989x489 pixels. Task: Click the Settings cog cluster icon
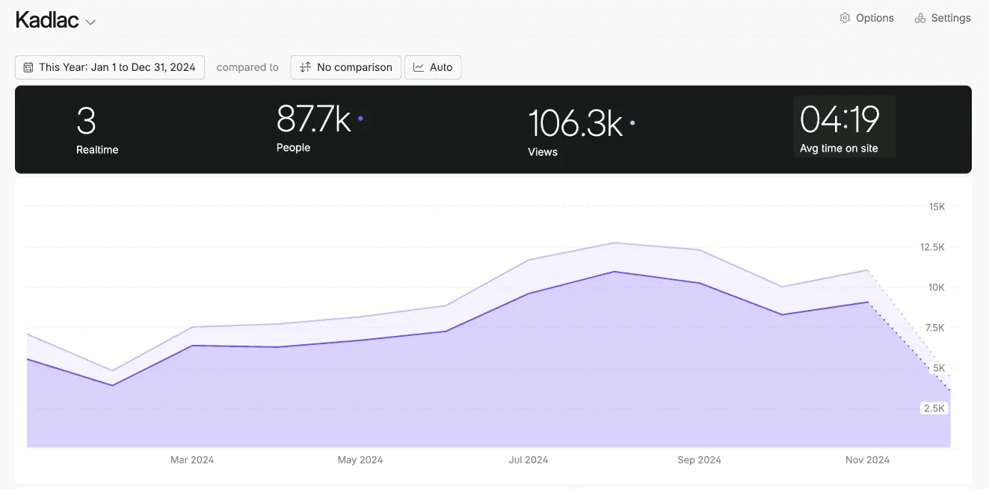pos(920,18)
